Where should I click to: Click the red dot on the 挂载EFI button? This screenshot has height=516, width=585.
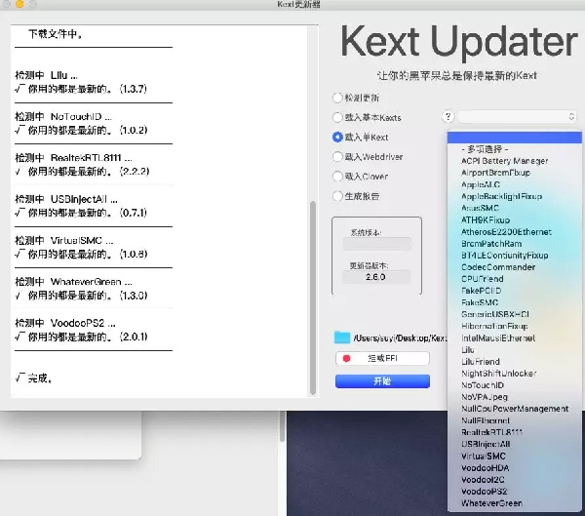[345, 359]
